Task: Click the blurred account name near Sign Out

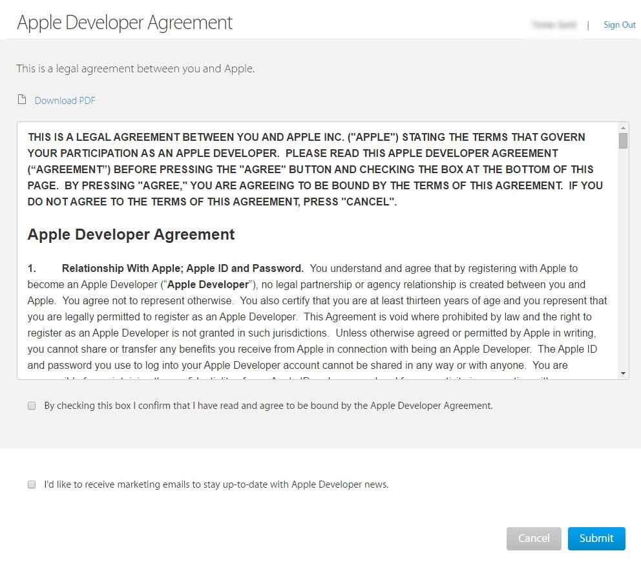Action: coord(553,25)
